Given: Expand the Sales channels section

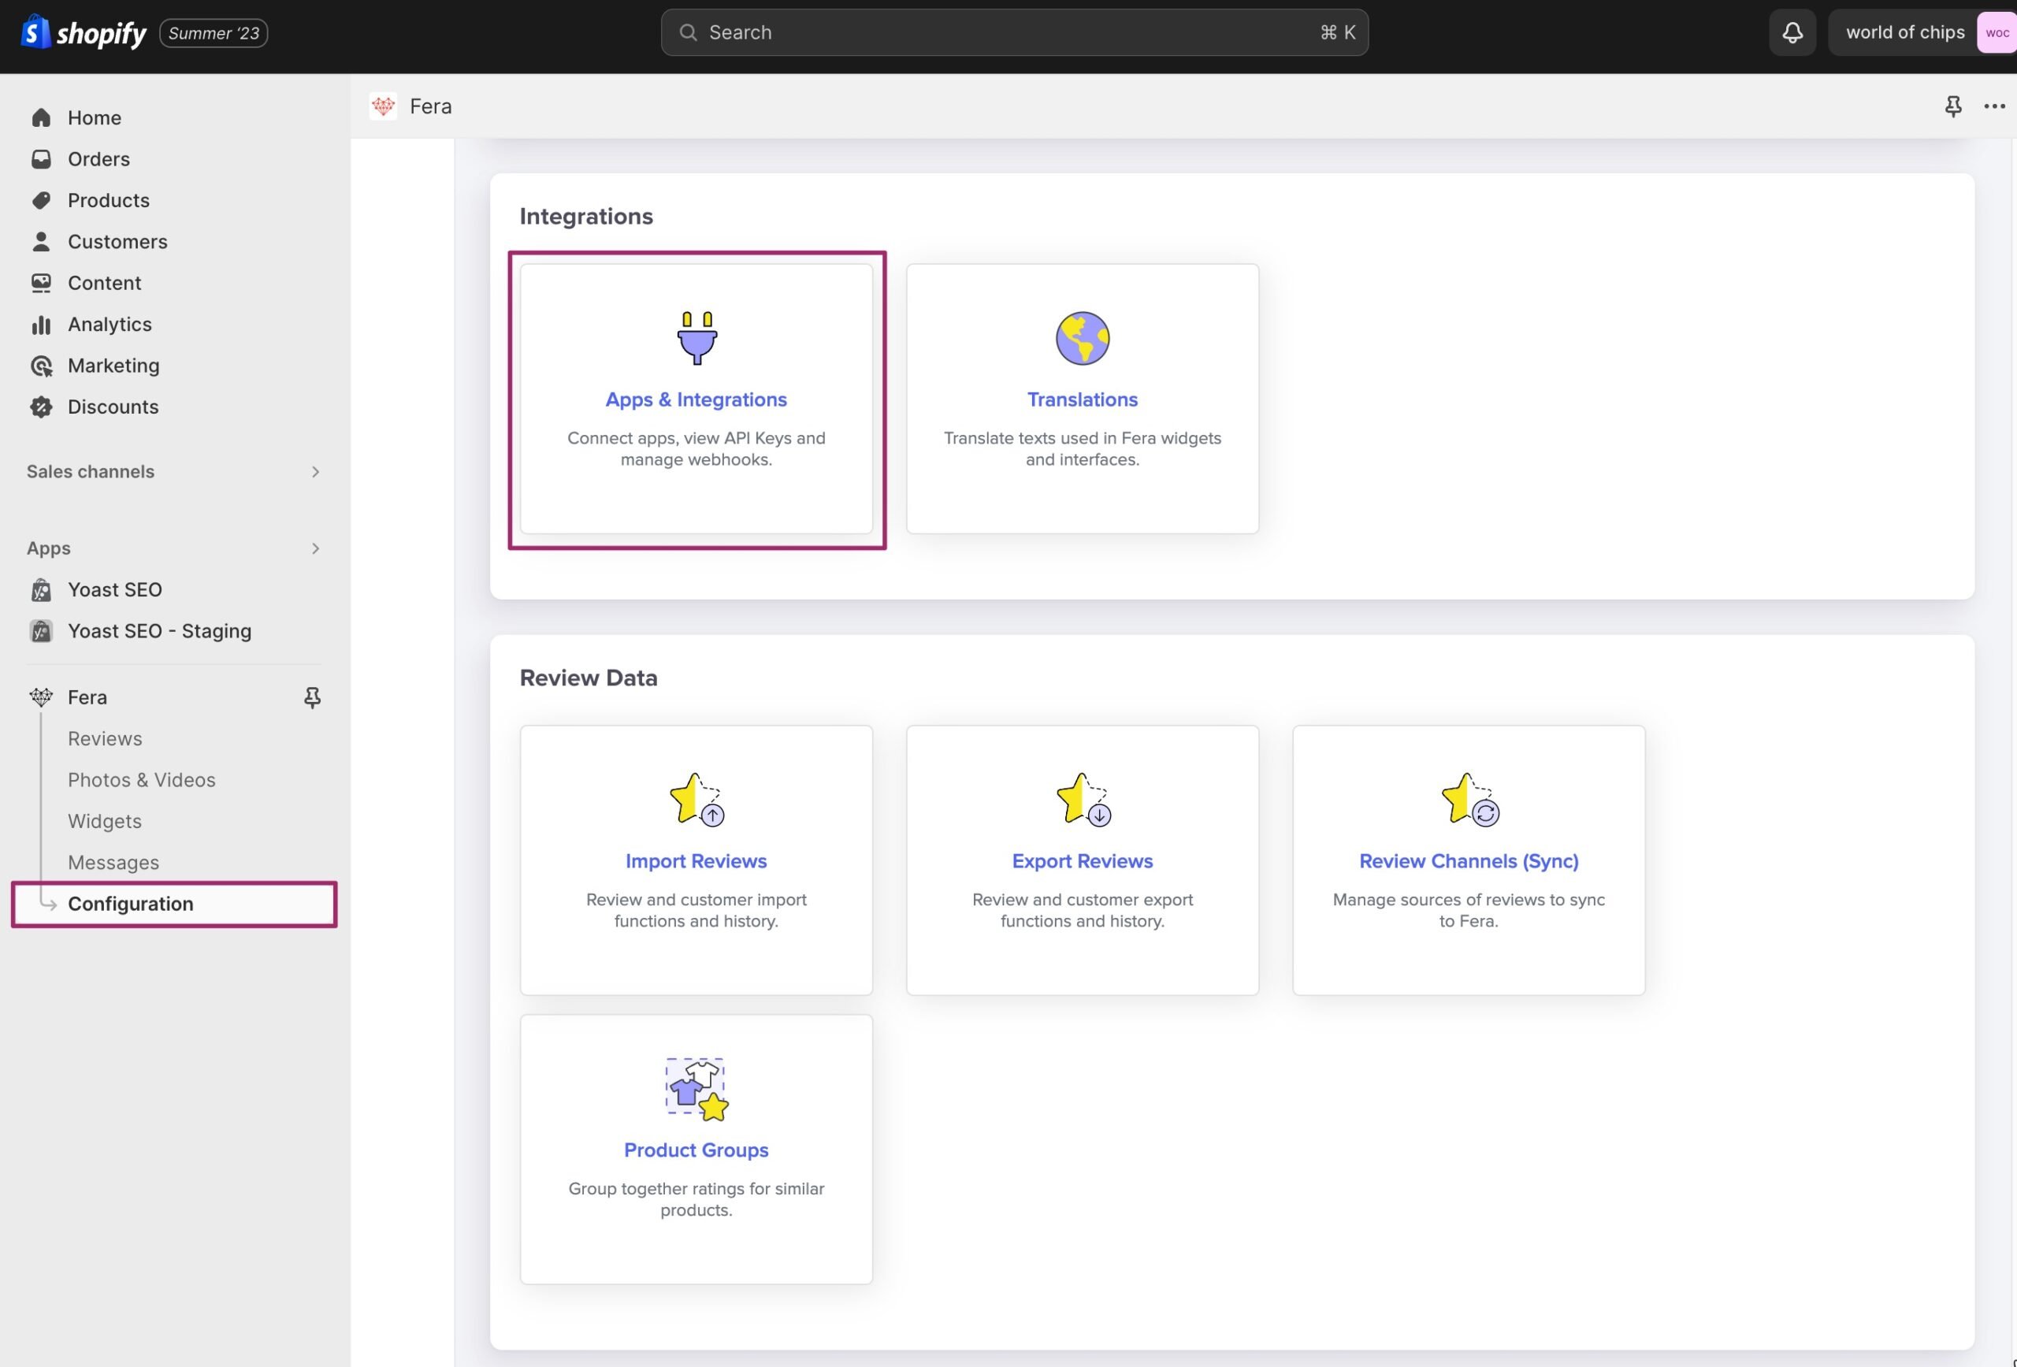Looking at the screenshot, I should pos(316,471).
